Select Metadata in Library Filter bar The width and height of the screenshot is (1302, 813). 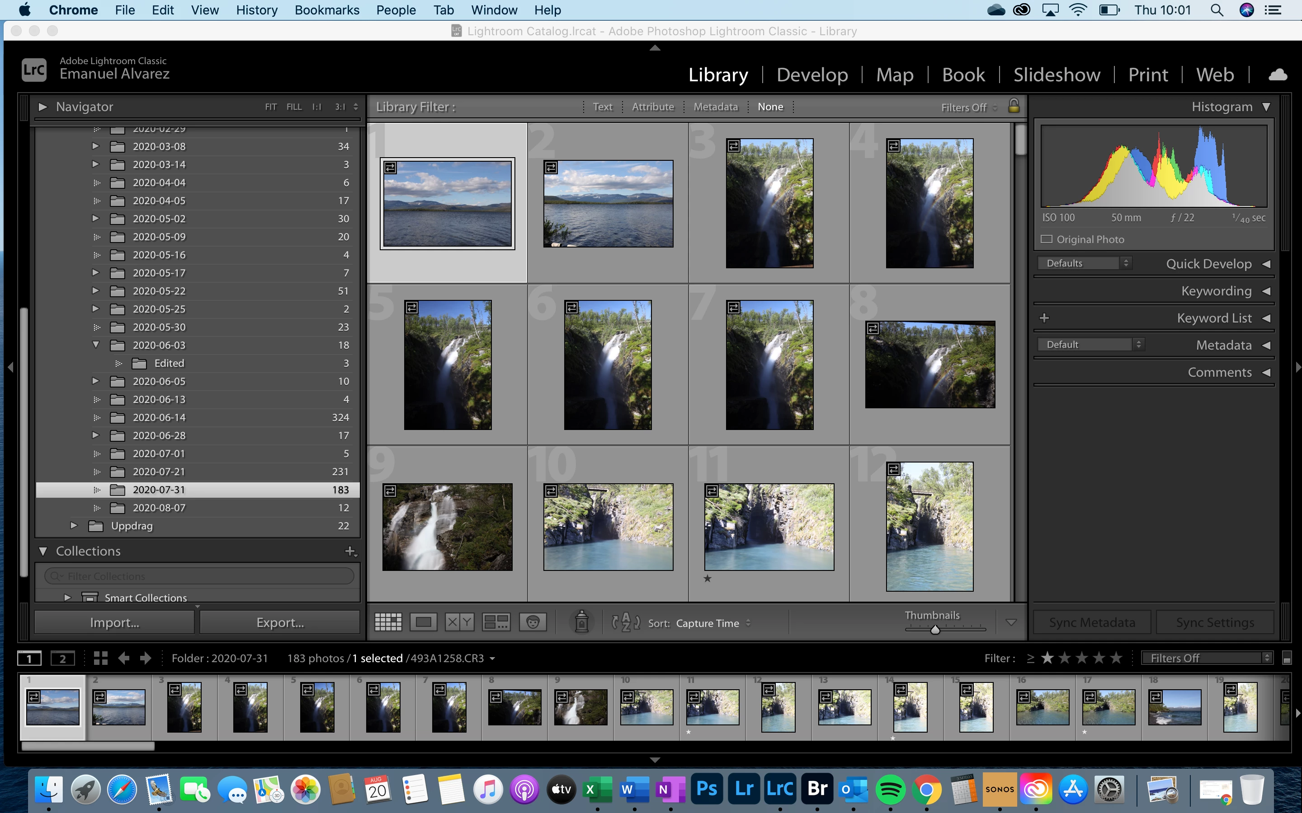click(x=716, y=107)
